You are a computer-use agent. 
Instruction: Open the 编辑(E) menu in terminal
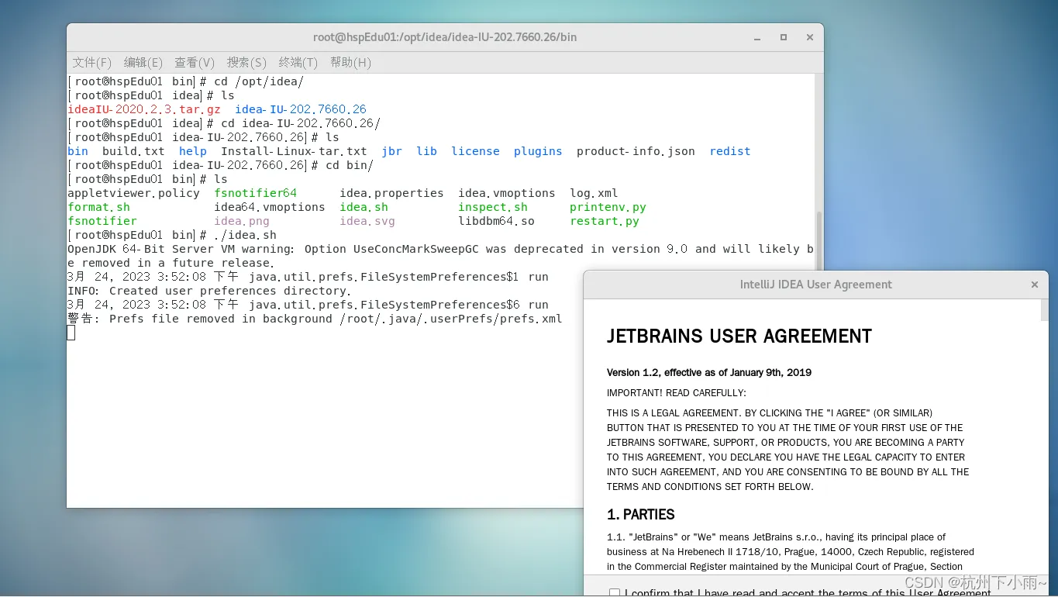click(143, 62)
